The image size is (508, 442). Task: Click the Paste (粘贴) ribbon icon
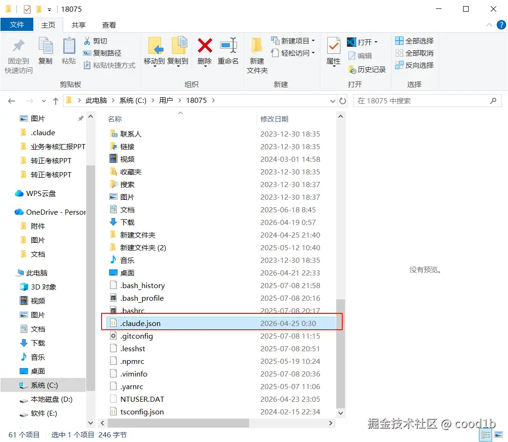(69, 46)
